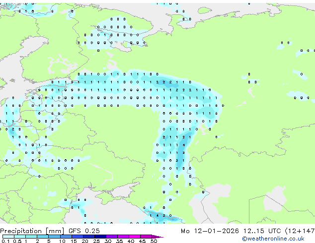Click the '0.1' legend scale label
The width and height of the screenshot is (315, 243).
[5, 241]
